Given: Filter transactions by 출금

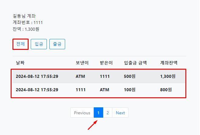Looking at the screenshot, I should 57,44.
